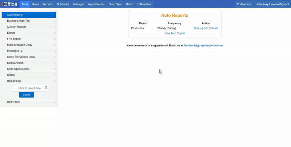Open Store Update Audit item
The height and width of the screenshot is (147, 291).
click(x=29, y=69)
